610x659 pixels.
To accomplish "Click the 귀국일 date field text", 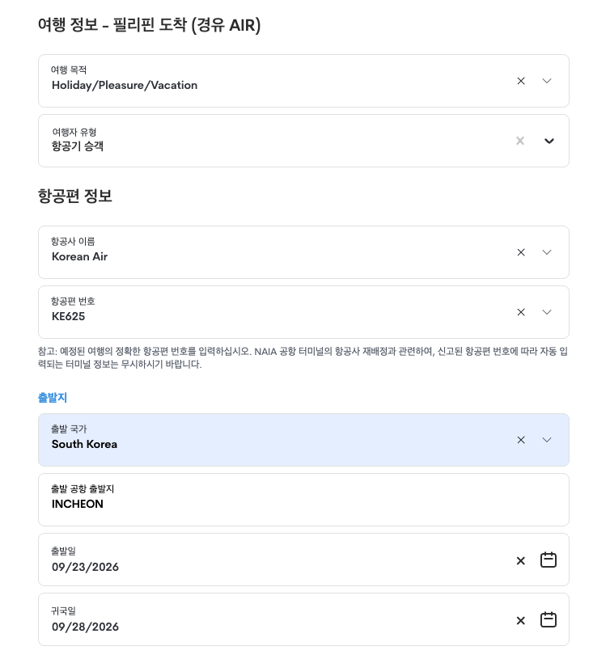I will [x=85, y=627].
